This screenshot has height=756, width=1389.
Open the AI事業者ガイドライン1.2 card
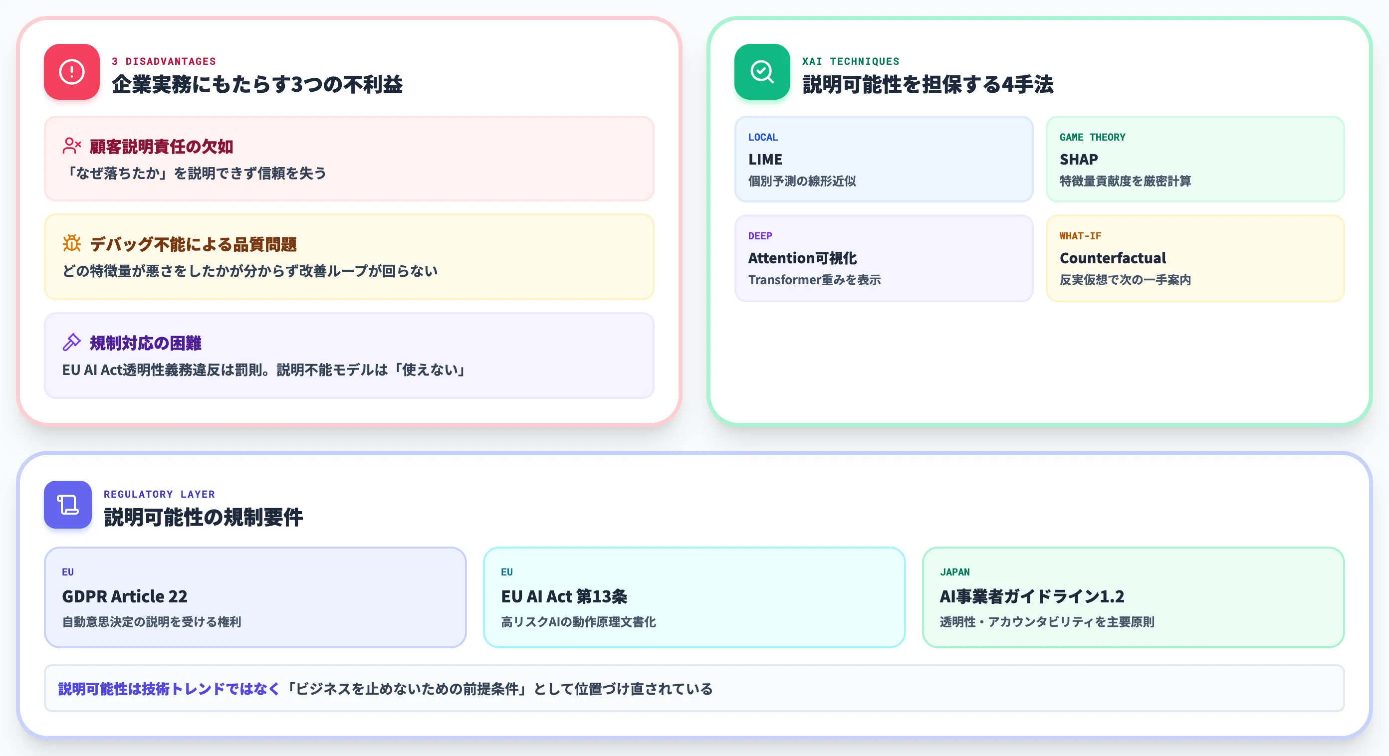[1133, 597]
